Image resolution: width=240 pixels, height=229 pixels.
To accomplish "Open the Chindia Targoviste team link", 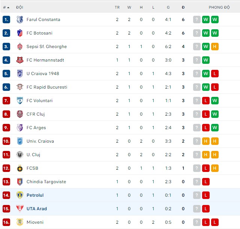I will 46,182.
